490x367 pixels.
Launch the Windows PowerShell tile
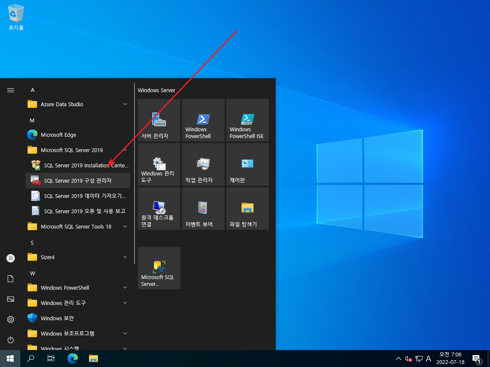coord(203,120)
